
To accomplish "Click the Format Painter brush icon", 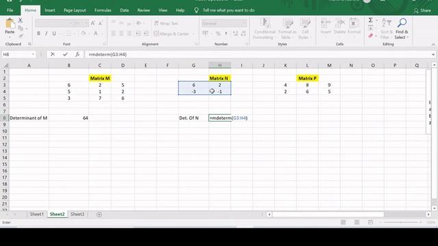I will click(21, 36).
